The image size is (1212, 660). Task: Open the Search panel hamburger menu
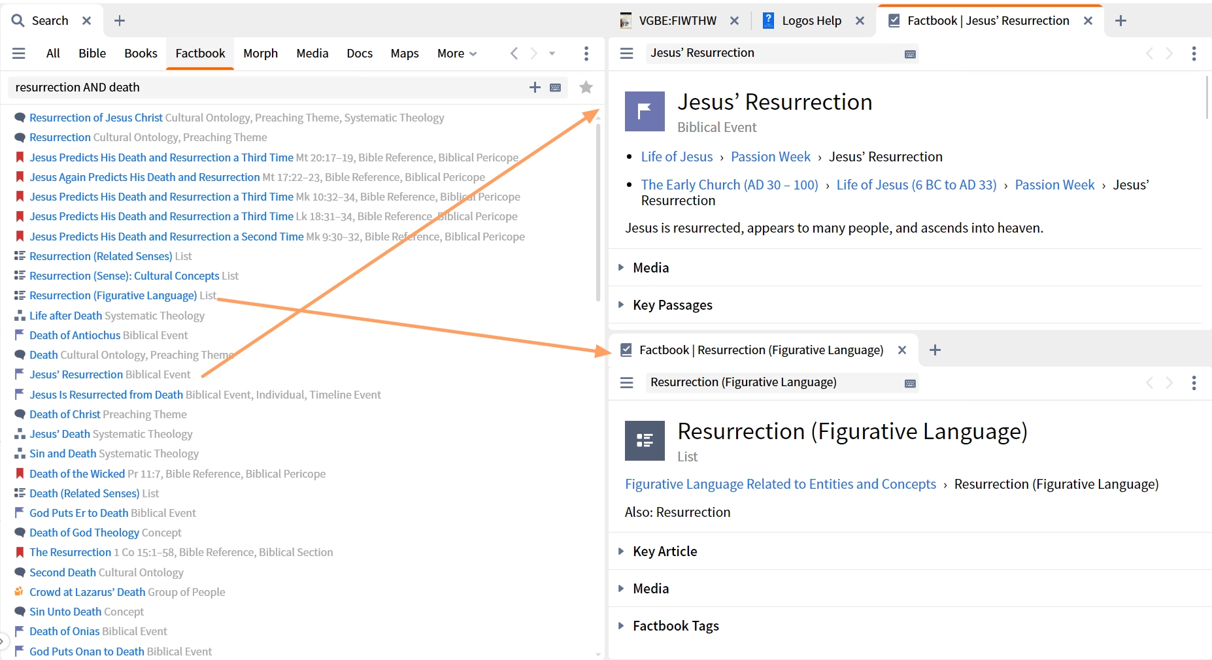tap(18, 54)
